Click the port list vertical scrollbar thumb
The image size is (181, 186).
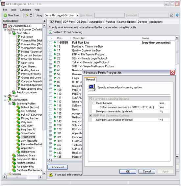(x=177, y=52)
